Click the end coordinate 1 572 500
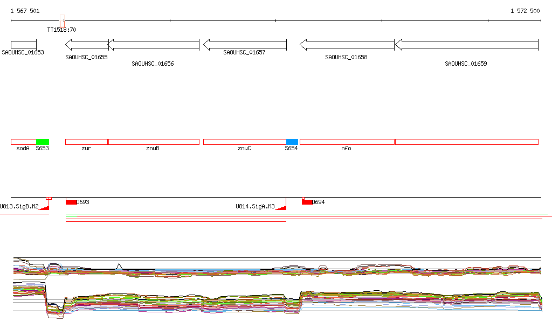Viewport: 552px width, 329px height. [x=525, y=11]
